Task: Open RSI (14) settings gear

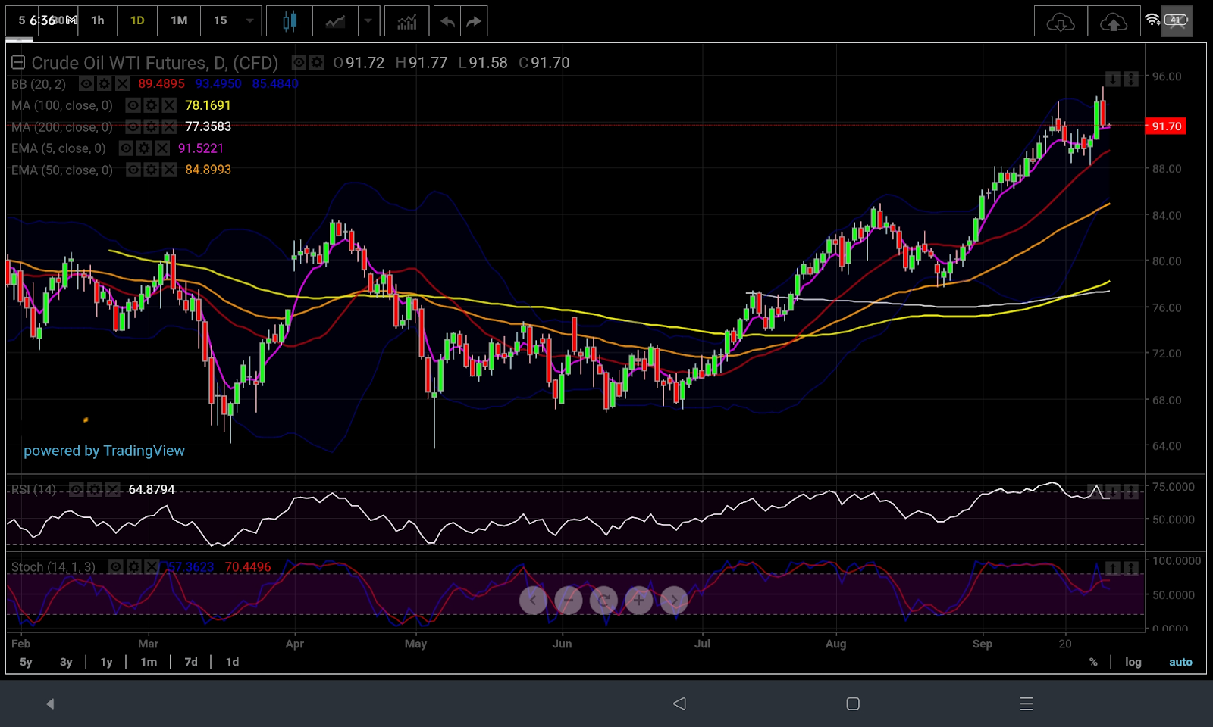Action: click(x=94, y=490)
